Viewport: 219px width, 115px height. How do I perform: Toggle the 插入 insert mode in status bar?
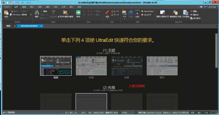pos(200,112)
